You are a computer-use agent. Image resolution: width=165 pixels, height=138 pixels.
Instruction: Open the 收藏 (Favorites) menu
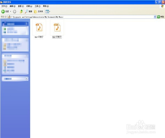tap(29, 6)
